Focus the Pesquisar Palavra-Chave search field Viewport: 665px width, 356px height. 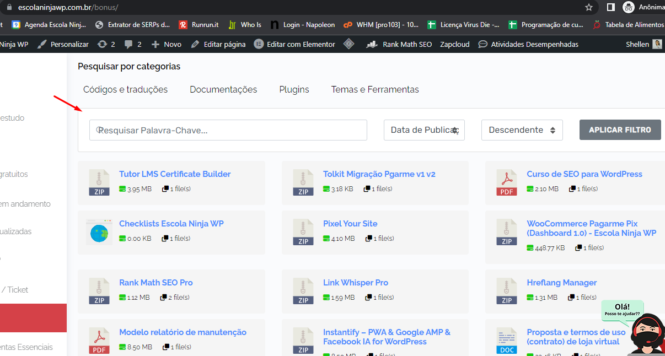(x=228, y=130)
